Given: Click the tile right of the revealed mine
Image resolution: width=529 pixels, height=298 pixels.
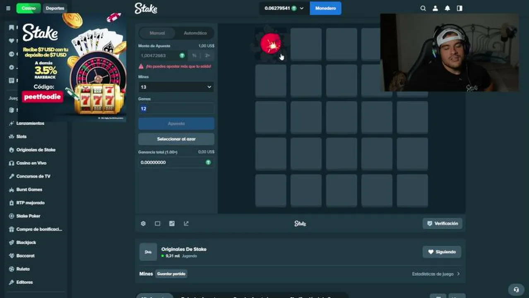Looking at the screenshot, I should coord(306,44).
